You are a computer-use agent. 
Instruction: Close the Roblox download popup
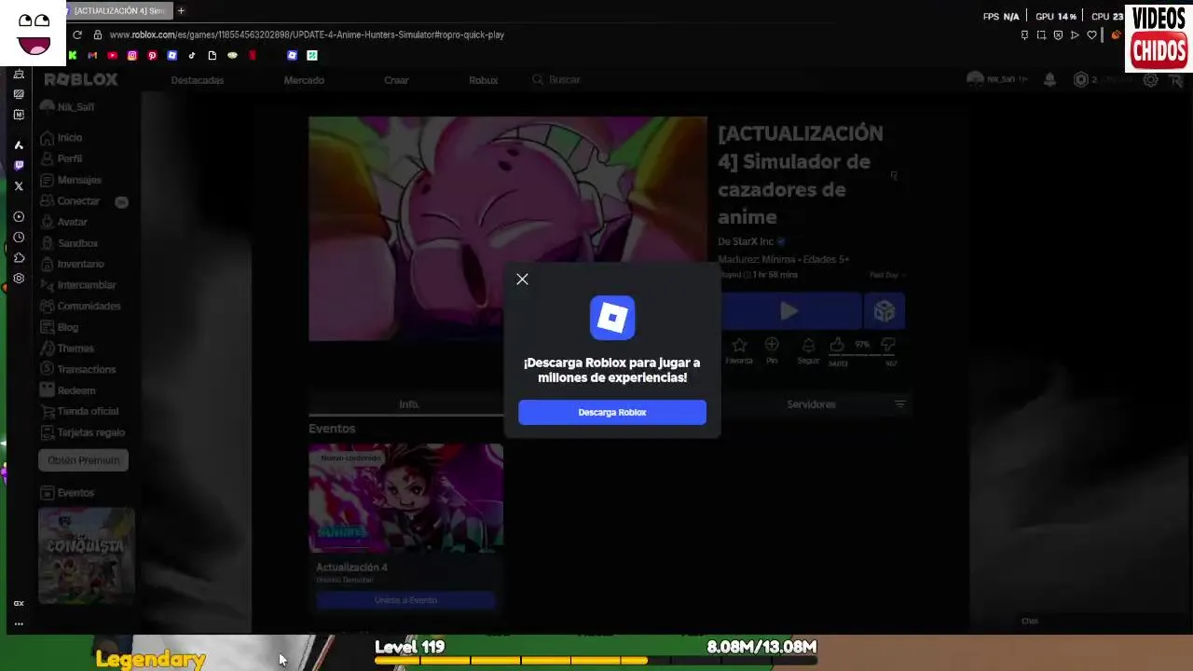point(522,279)
